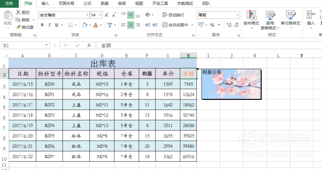This screenshot has width=322, height=170.
Task: Apply accounting number format icon
Action: click(201, 25)
